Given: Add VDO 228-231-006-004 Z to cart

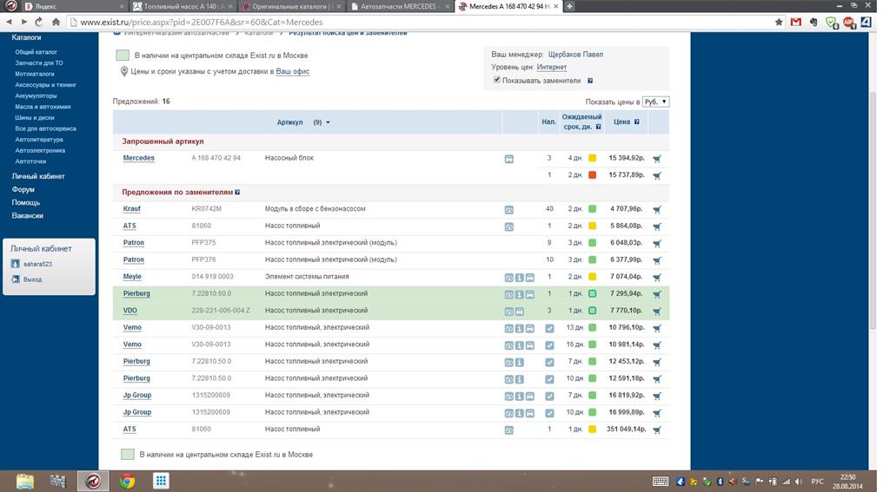Looking at the screenshot, I should (x=657, y=312).
